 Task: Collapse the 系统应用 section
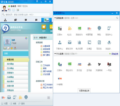coord(55,18)
